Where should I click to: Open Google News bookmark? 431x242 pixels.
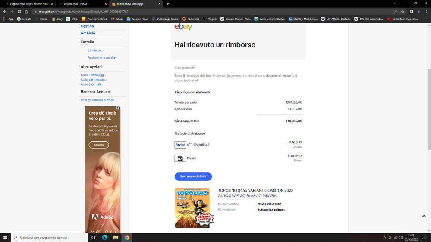138,19
